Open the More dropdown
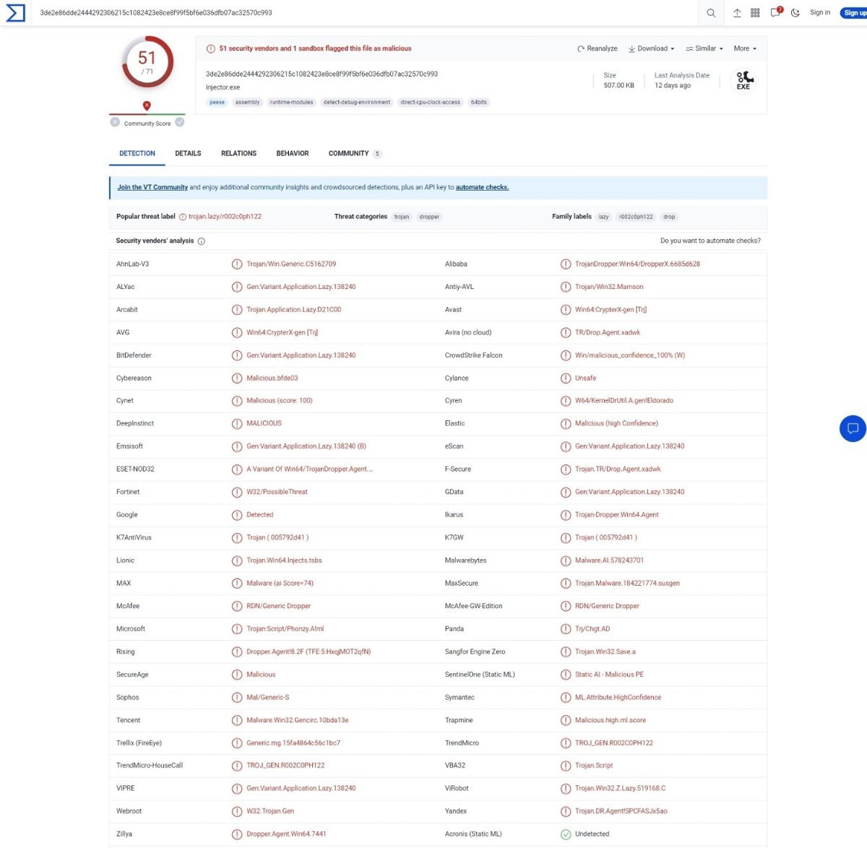This screenshot has height=848, width=867. [x=745, y=48]
